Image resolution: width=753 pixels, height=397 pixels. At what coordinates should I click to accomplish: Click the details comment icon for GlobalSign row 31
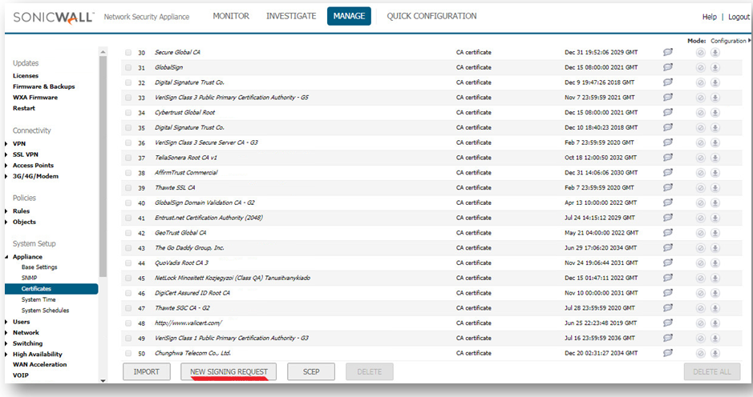coord(667,67)
